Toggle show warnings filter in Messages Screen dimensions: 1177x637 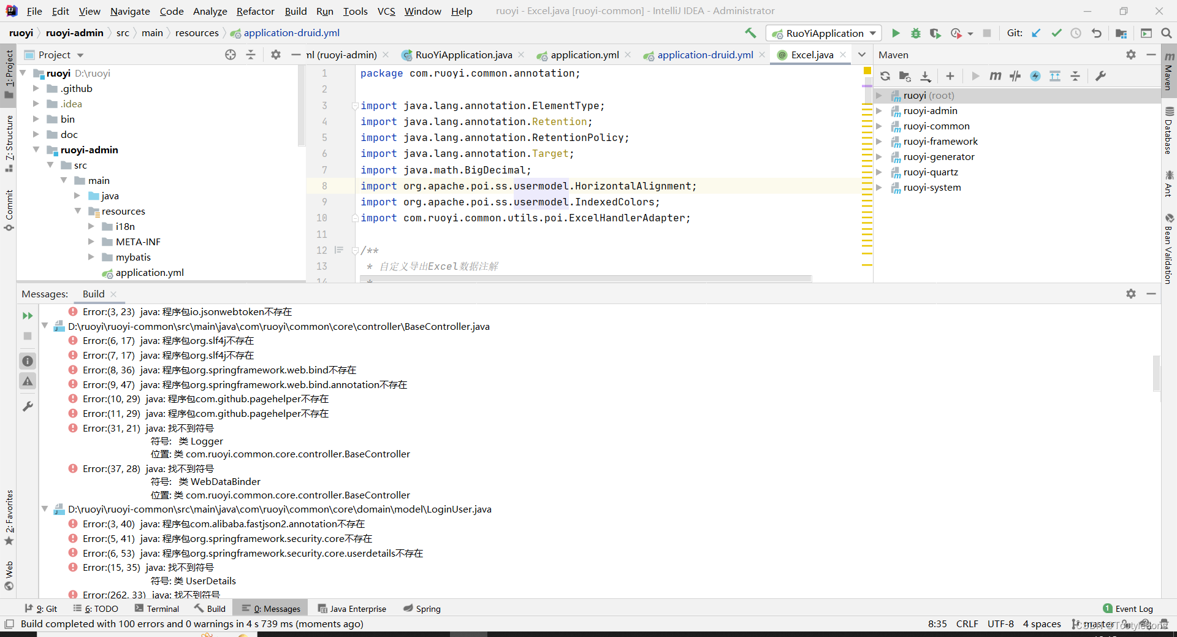point(28,381)
